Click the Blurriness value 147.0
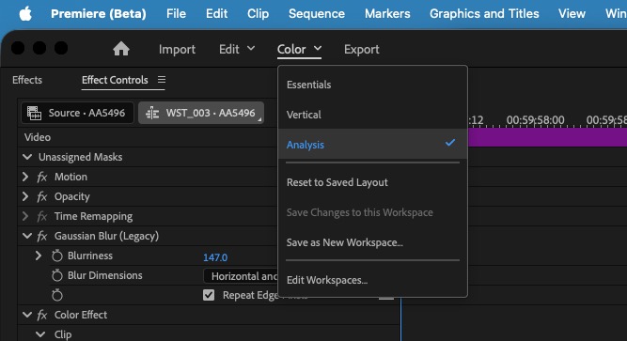The image size is (627, 341). (x=215, y=257)
